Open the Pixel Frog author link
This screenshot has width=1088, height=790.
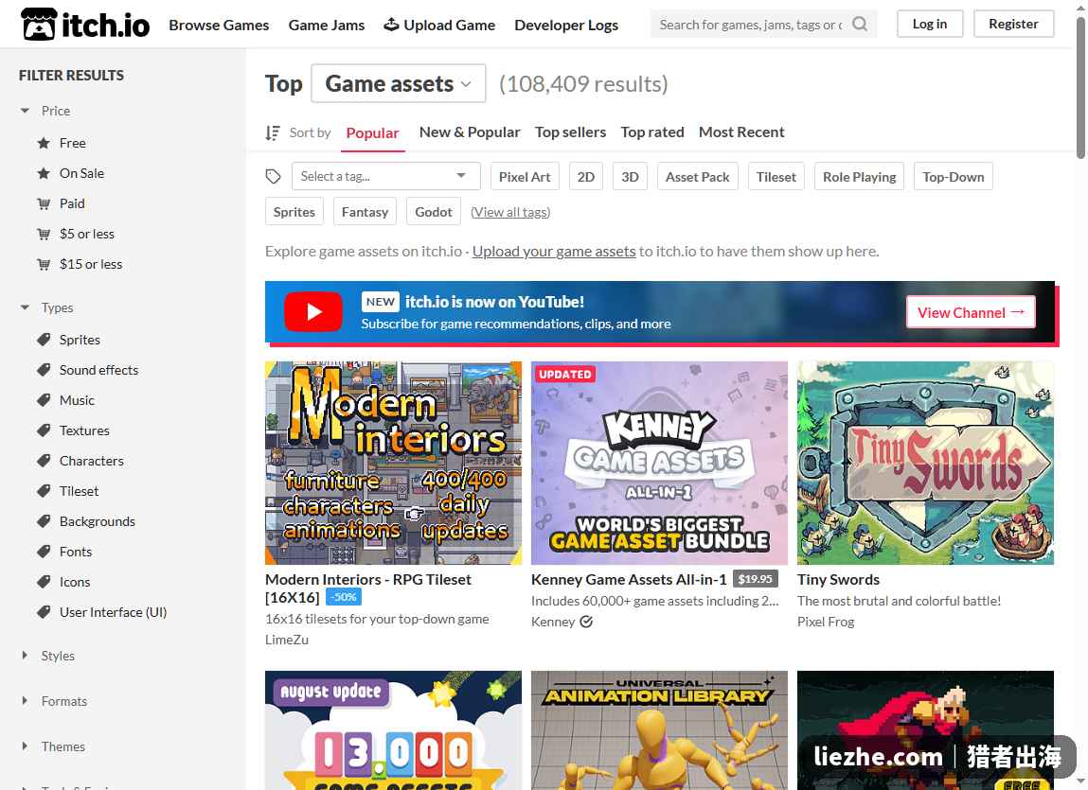click(x=826, y=623)
